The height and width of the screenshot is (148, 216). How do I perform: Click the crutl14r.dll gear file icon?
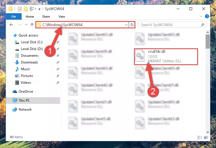[140, 56]
